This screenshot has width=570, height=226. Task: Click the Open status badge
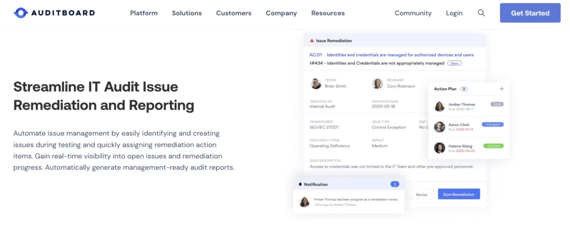tap(454, 63)
